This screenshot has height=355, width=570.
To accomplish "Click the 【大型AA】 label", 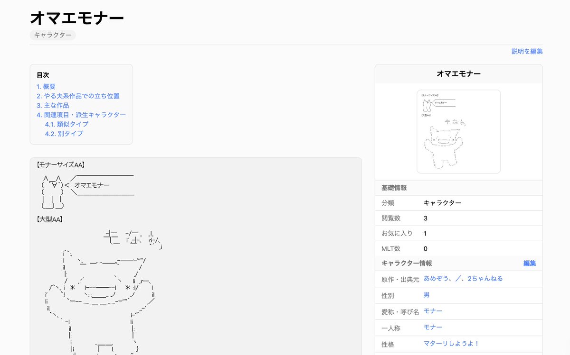I will 50,219.
